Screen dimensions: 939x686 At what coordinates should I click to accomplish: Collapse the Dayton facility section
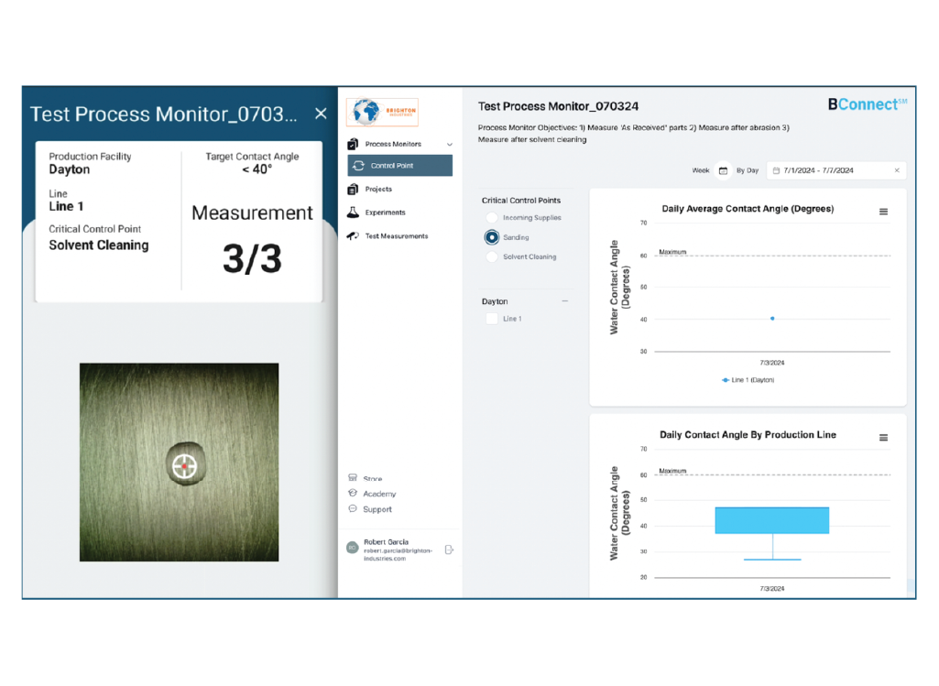pyautogui.click(x=564, y=301)
